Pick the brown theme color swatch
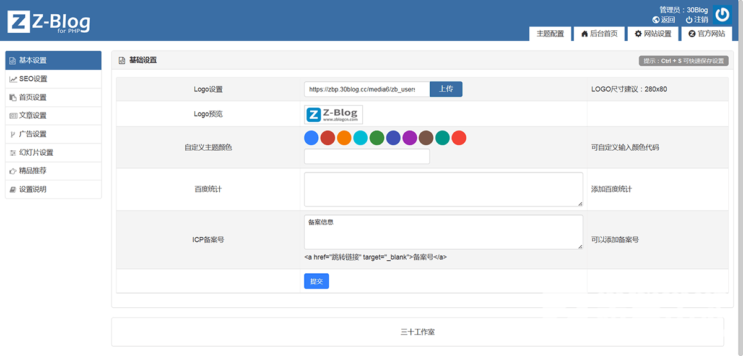 coord(426,138)
